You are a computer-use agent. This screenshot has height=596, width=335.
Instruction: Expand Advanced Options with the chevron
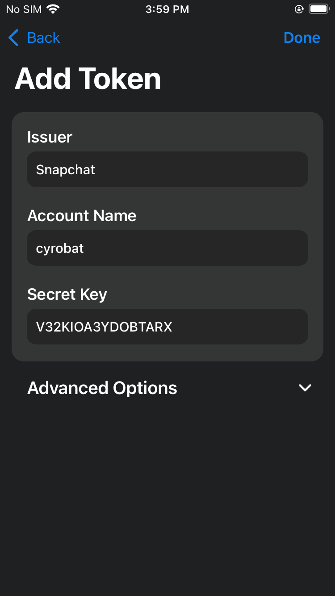(305, 388)
